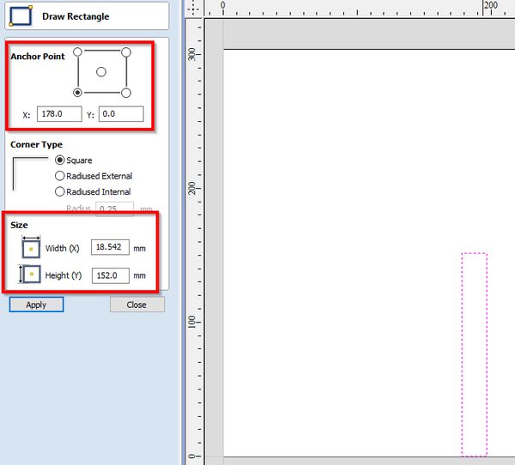Screen dimensions: 515x465
Task: Click the anchor X coordinate field
Action: coord(59,114)
